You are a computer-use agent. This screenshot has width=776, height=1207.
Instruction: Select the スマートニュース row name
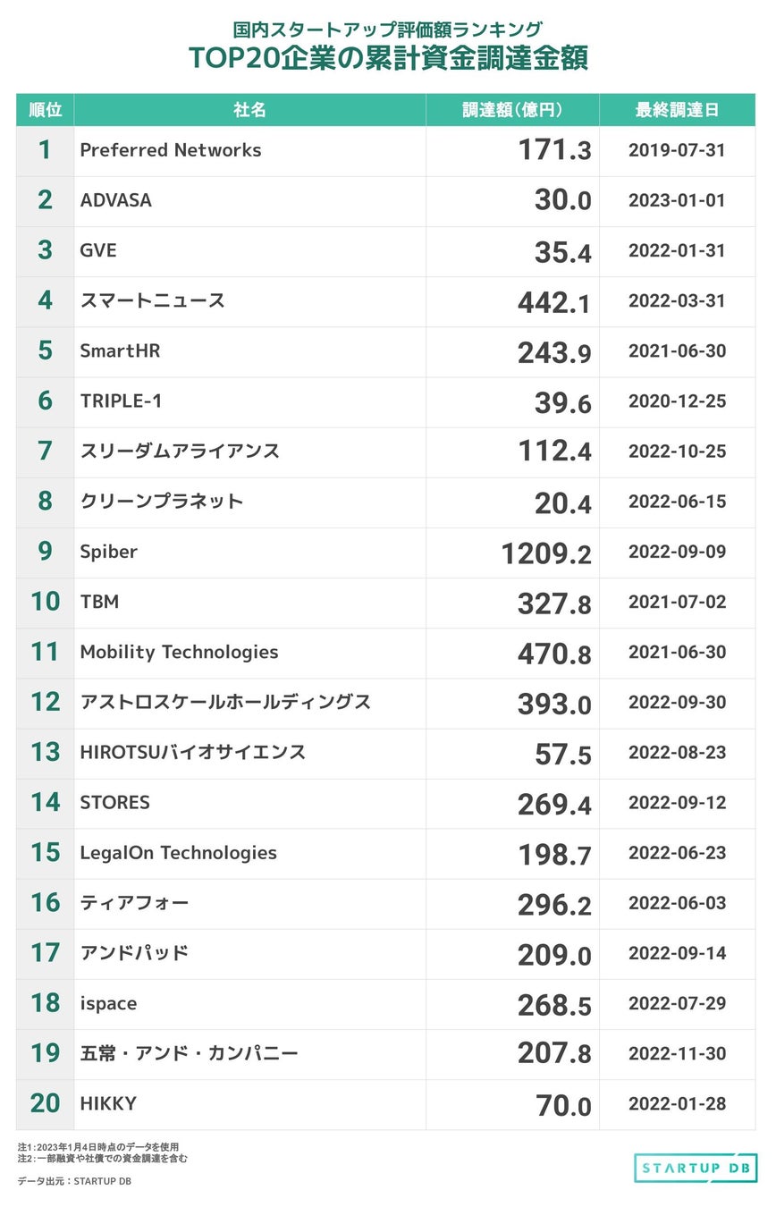click(x=152, y=300)
